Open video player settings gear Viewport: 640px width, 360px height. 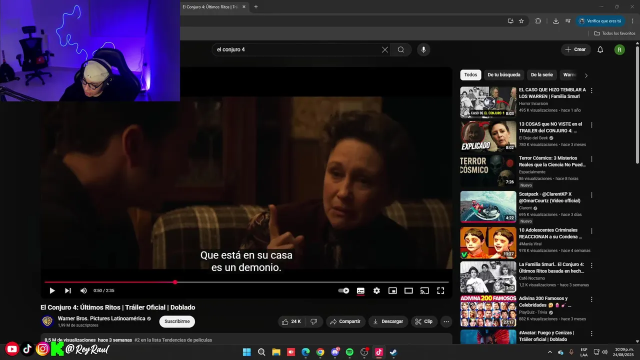[x=376, y=290]
